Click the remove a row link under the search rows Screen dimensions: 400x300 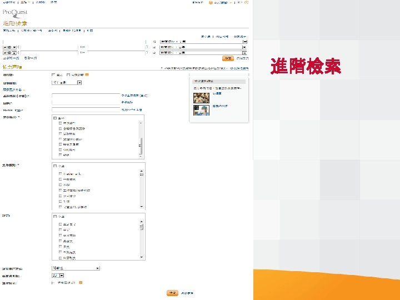[x=31, y=58]
